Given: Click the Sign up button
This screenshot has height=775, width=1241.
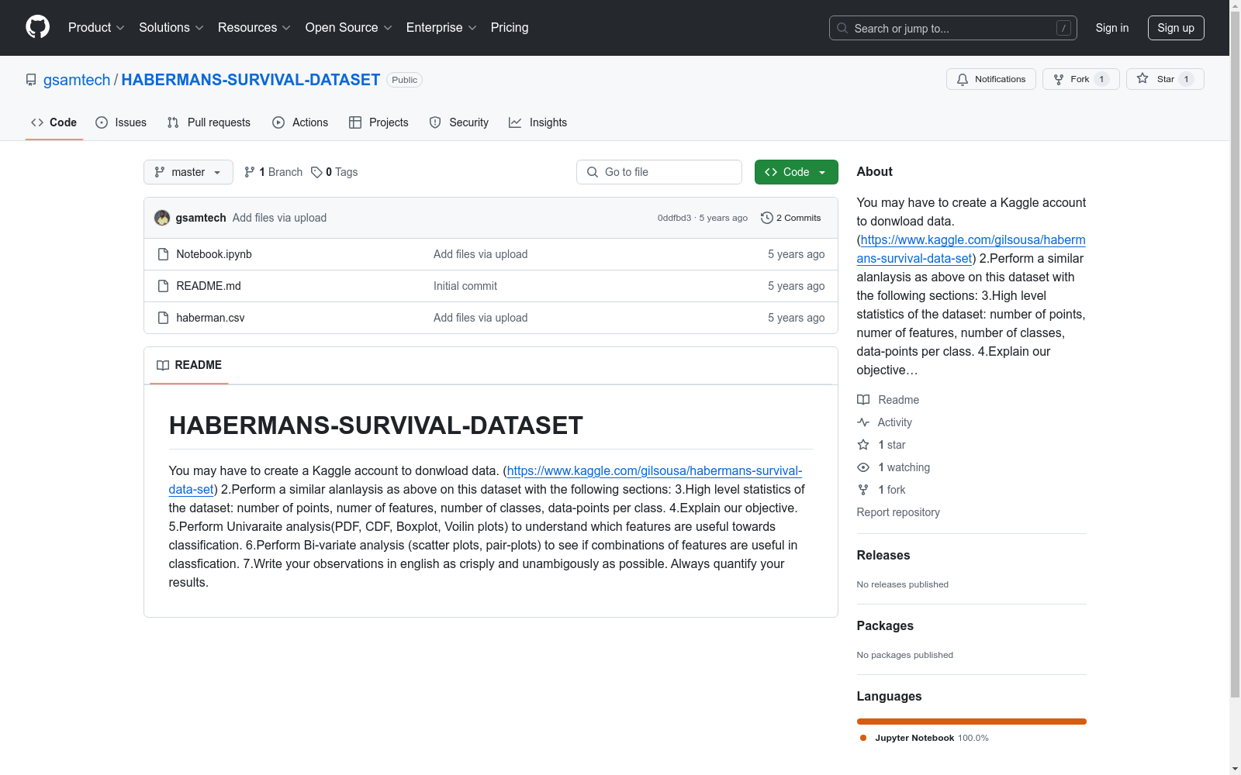Looking at the screenshot, I should click(1176, 28).
